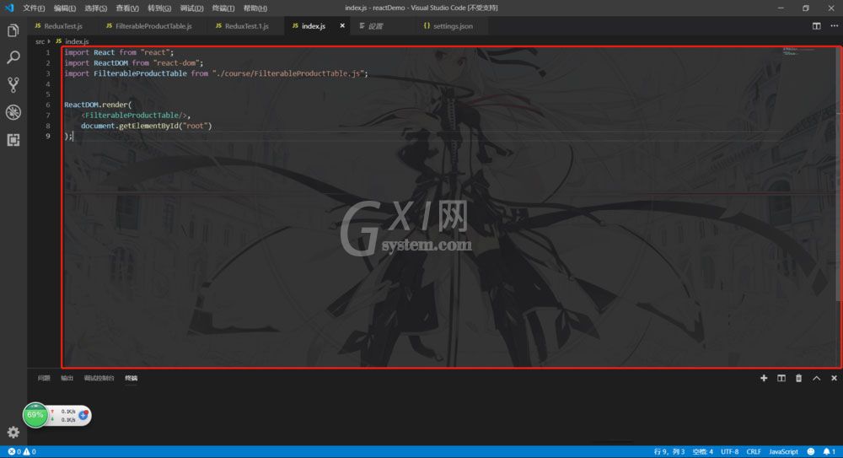The image size is (843, 458).
Task: Open the Manage gear menu
Action: [x=13, y=432]
